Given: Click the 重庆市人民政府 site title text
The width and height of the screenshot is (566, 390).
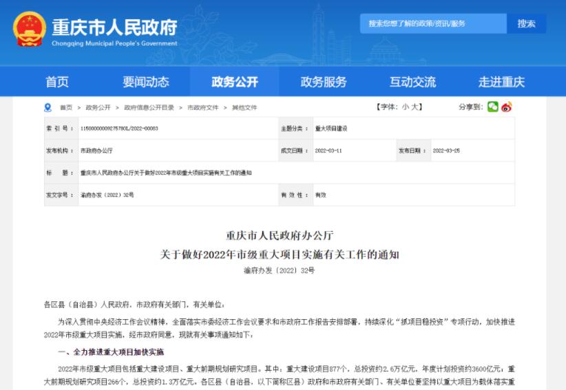Looking at the screenshot, I should point(114,27).
